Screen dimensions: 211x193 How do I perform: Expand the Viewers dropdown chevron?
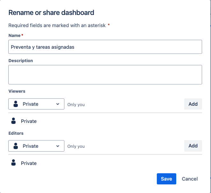click(x=58, y=104)
